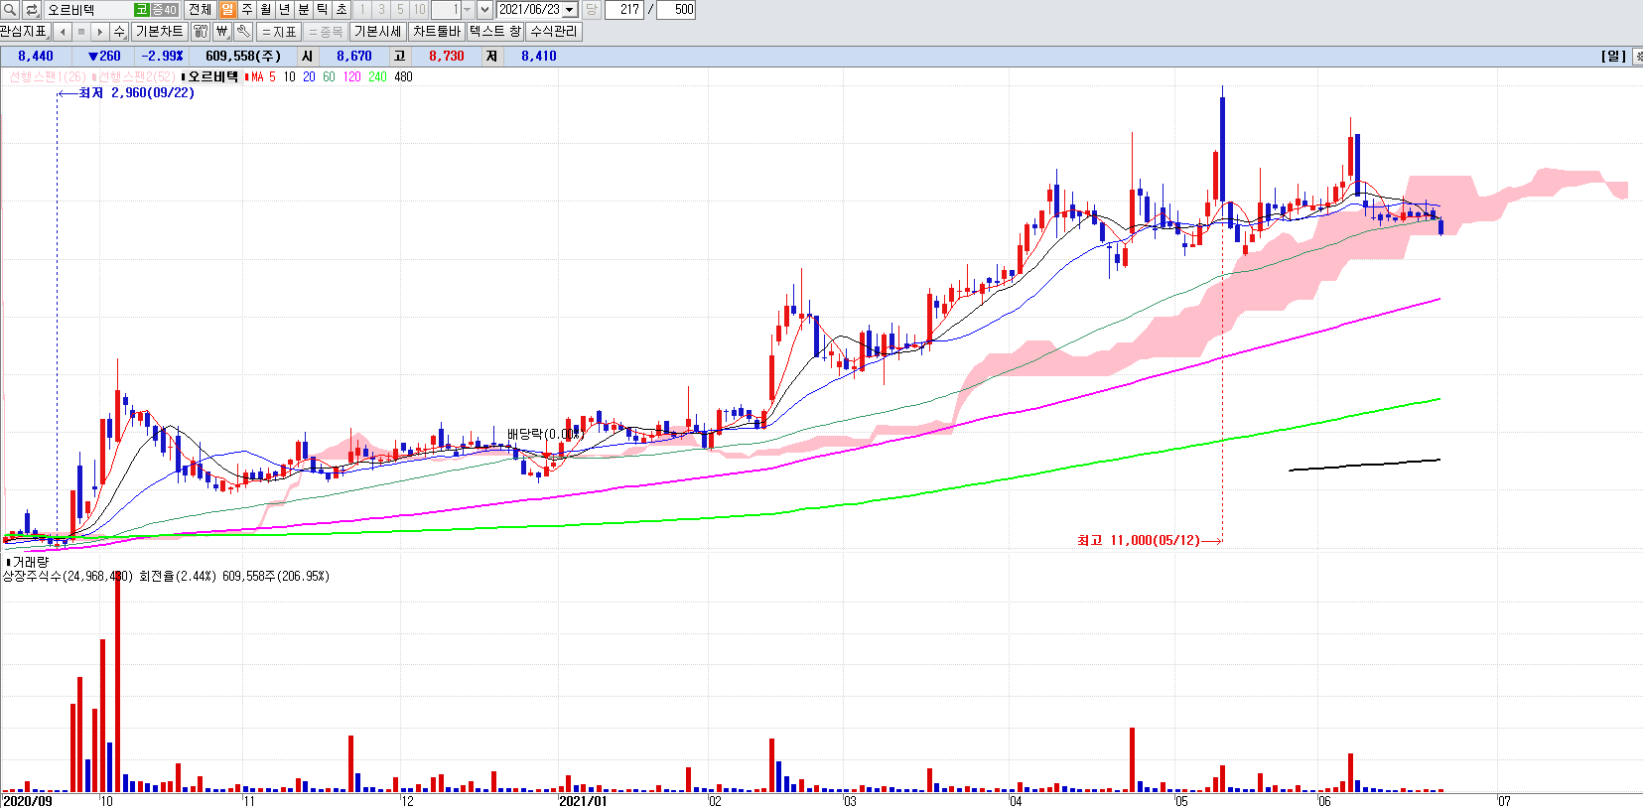Click the MA 240 legend value

click(x=377, y=76)
